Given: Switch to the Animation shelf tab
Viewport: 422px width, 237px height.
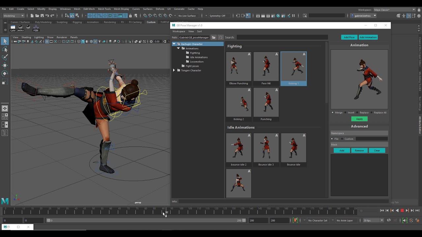Looking at the screenshot, I should pos(93,22).
